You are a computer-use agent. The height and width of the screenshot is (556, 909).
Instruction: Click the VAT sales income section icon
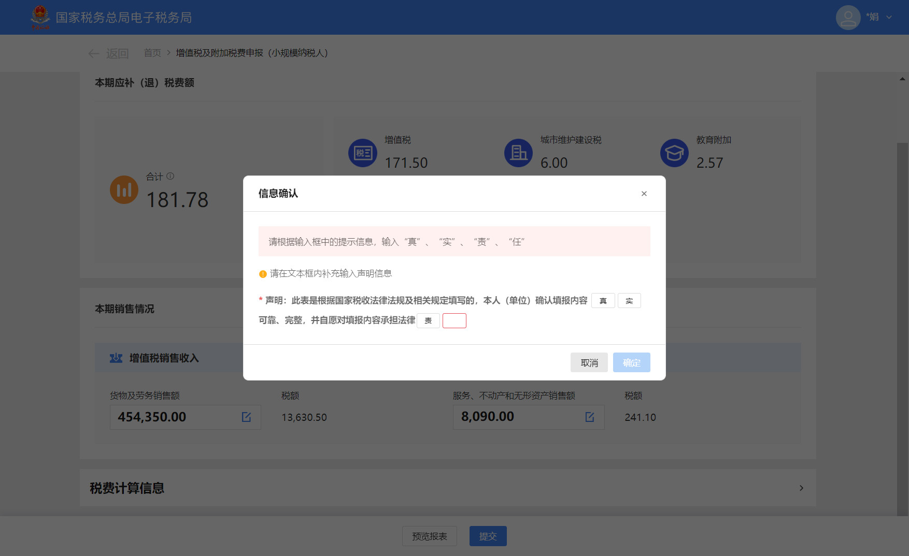(116, 358)
